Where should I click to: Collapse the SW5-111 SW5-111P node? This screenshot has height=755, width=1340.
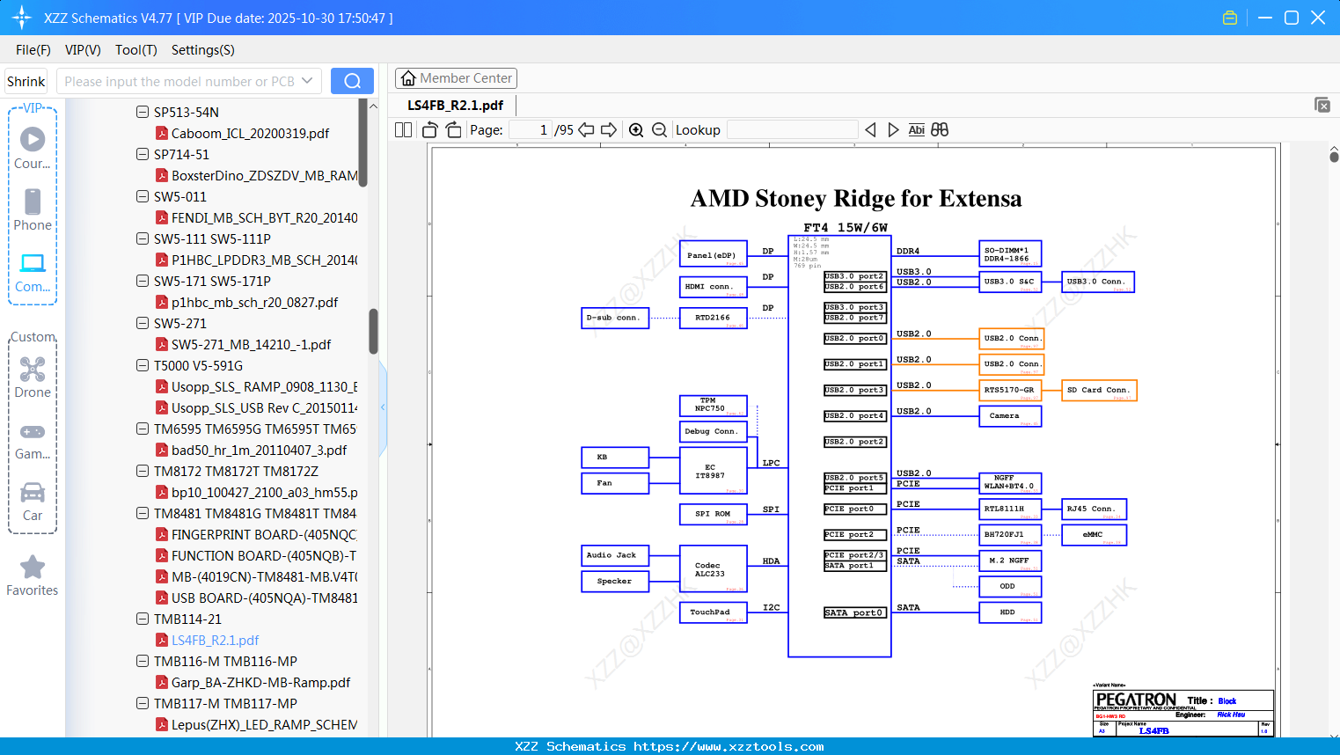tap(143, 238)
